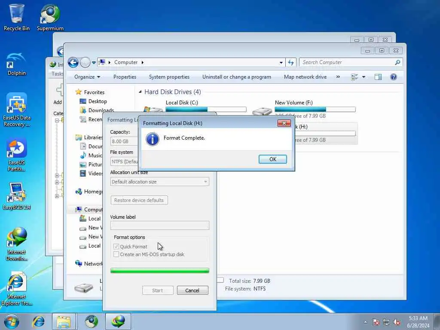The image size is (440, 330).
Task: Toggle the Quick Format checkbox
Action: [116, 246]
